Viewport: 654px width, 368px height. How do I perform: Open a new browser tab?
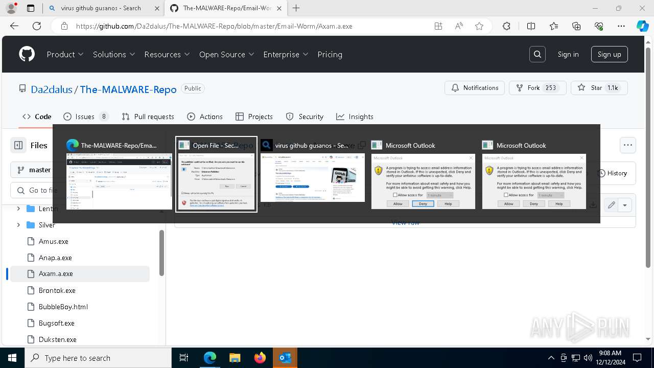coord(296,8)
